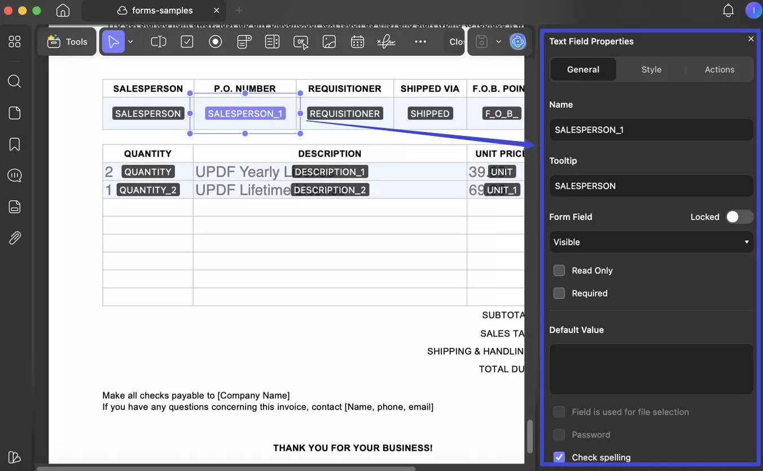Open the Actions tab
Screen dimensions: 763x471
719,69
